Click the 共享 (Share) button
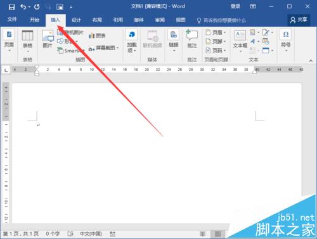 [x=299, y=20]
